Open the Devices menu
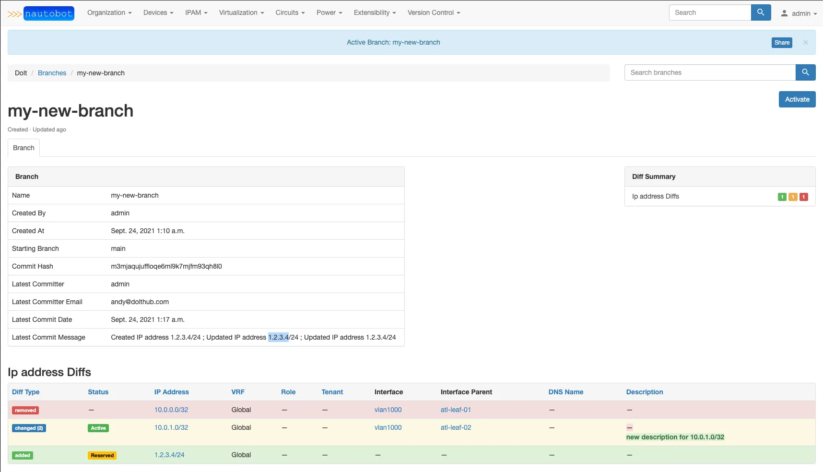The height and width of the screenshot is (472, 823). 158,12
